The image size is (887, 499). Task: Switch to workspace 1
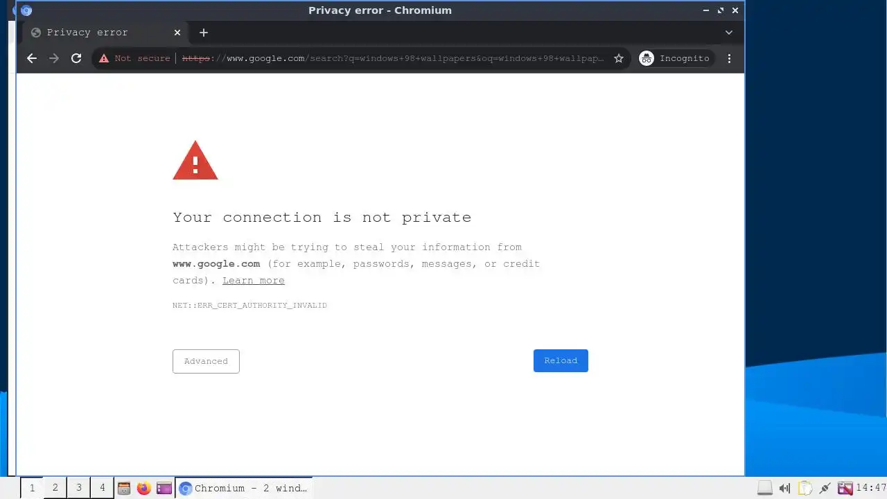click(32, 488)
